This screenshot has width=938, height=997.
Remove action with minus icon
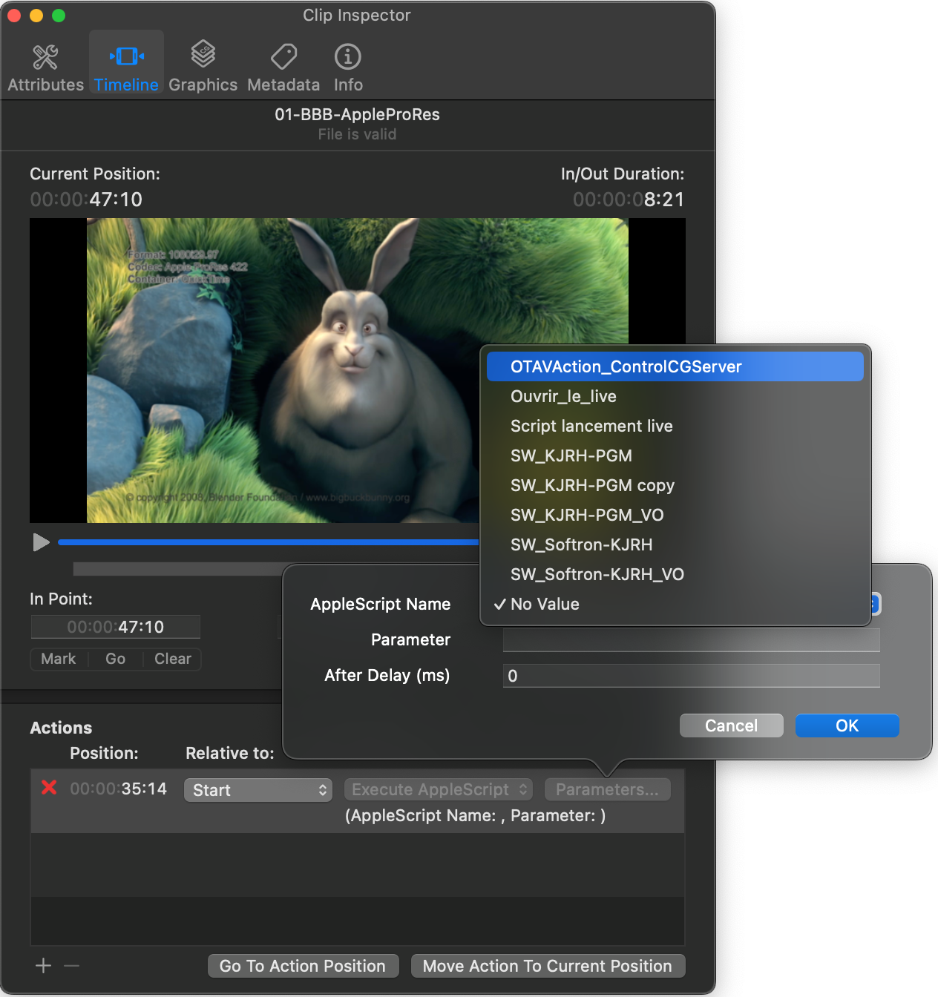click(71, 965)
